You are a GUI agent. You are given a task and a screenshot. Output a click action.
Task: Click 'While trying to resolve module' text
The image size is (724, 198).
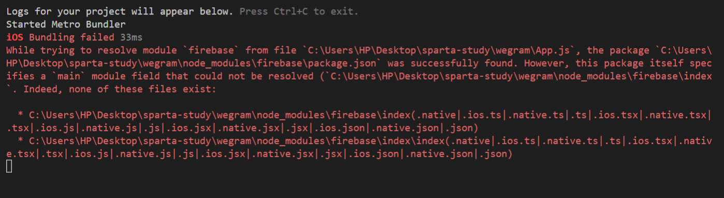92,50
